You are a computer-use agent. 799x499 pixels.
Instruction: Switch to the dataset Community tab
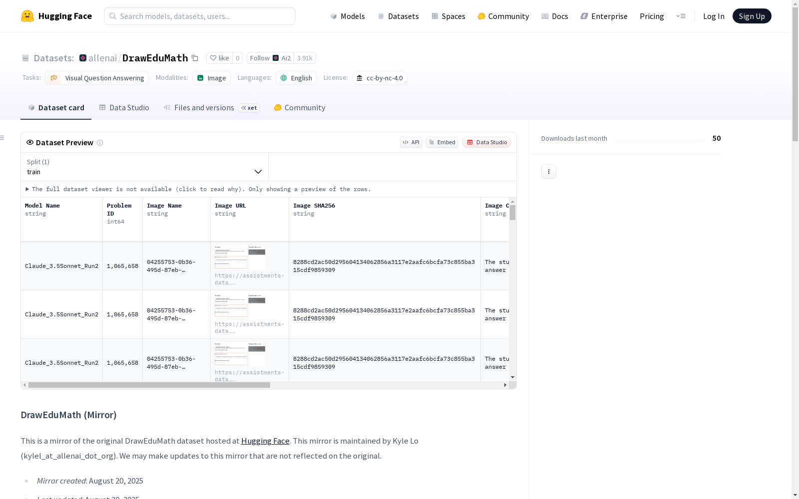300,108
